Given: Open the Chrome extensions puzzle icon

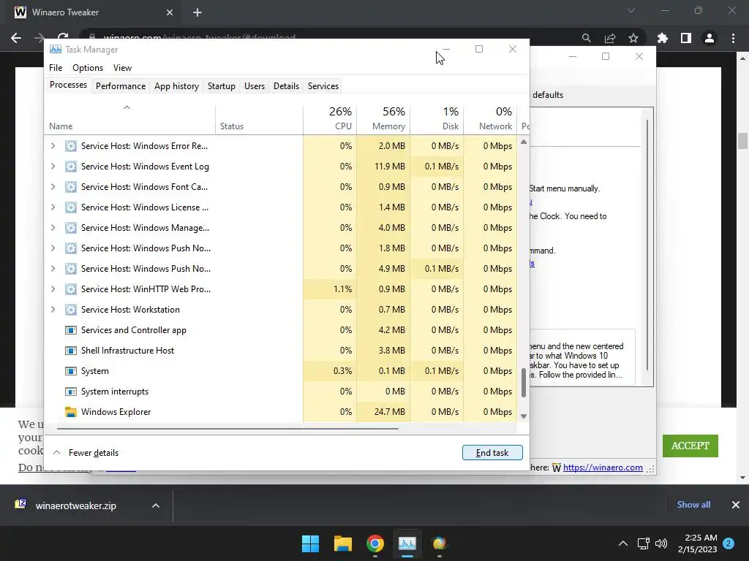Looking at the screenshot, I should coord(663,38).
